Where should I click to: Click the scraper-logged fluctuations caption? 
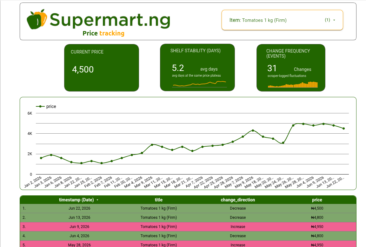(287, 76)
